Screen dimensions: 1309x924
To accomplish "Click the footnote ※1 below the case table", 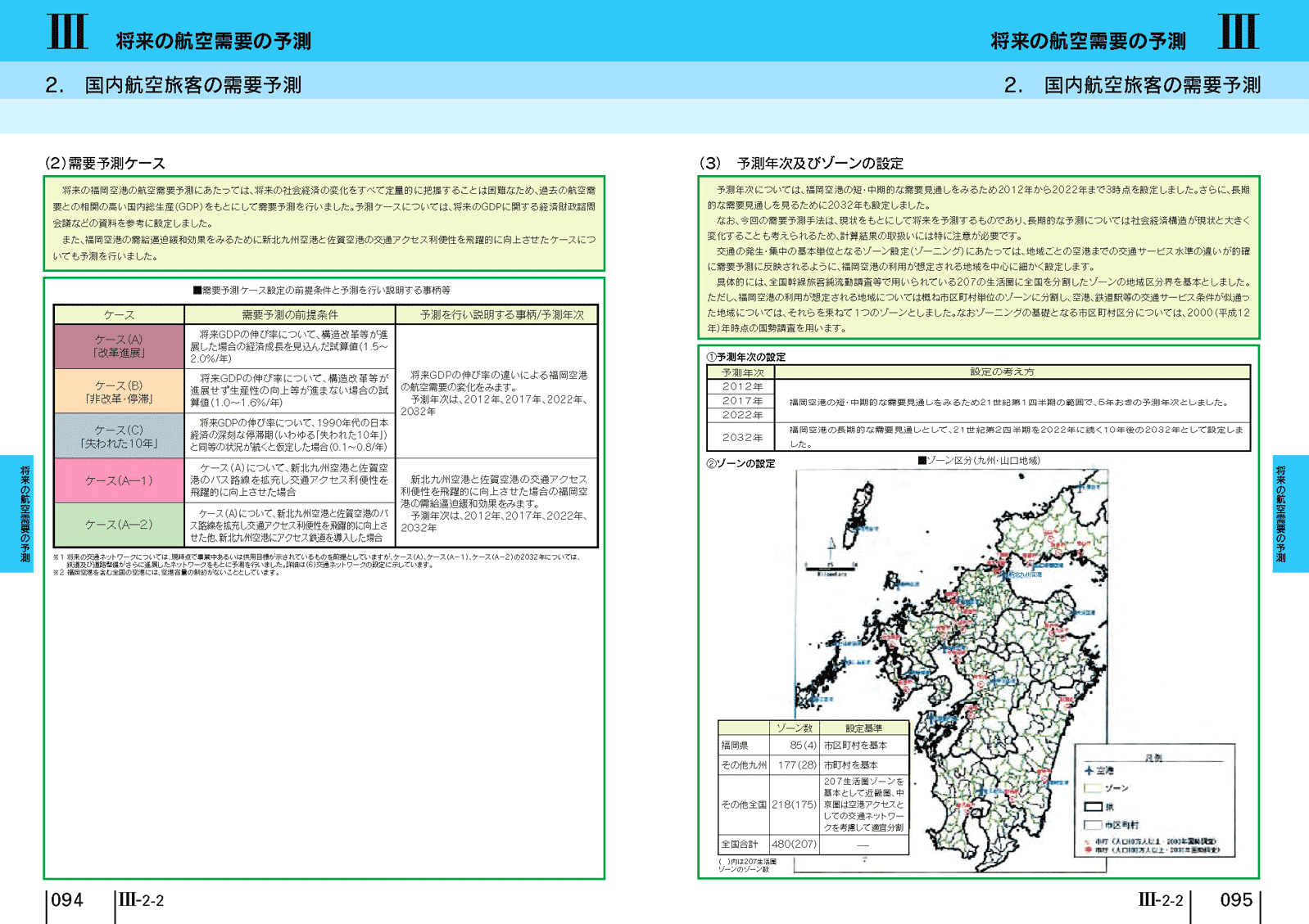I will (x=317, y=560).
